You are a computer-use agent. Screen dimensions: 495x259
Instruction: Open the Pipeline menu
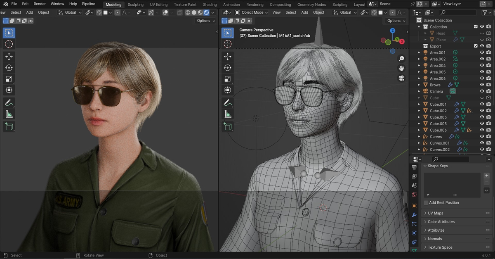tap(88, 4)
